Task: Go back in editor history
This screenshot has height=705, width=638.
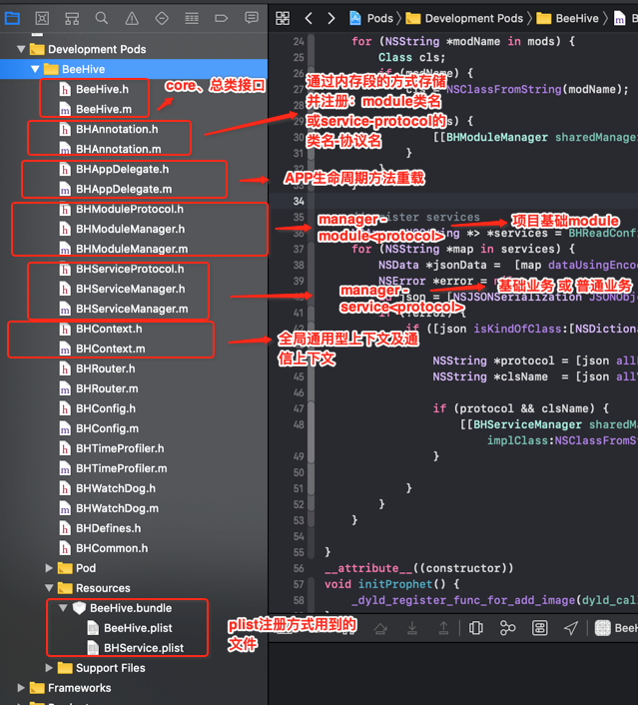Action: (x=309, y=18)
